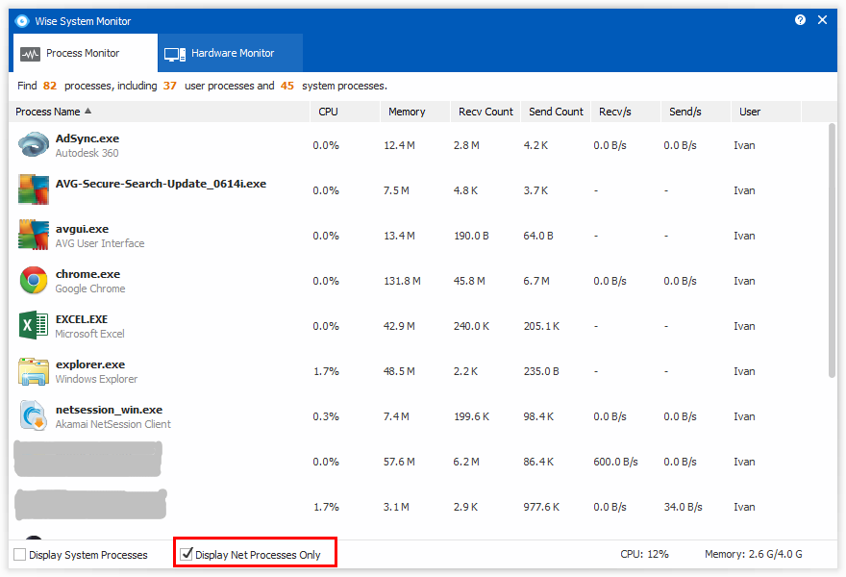
Task: Click the Process Monitor waveform icon
Action: tap(30, 54)
